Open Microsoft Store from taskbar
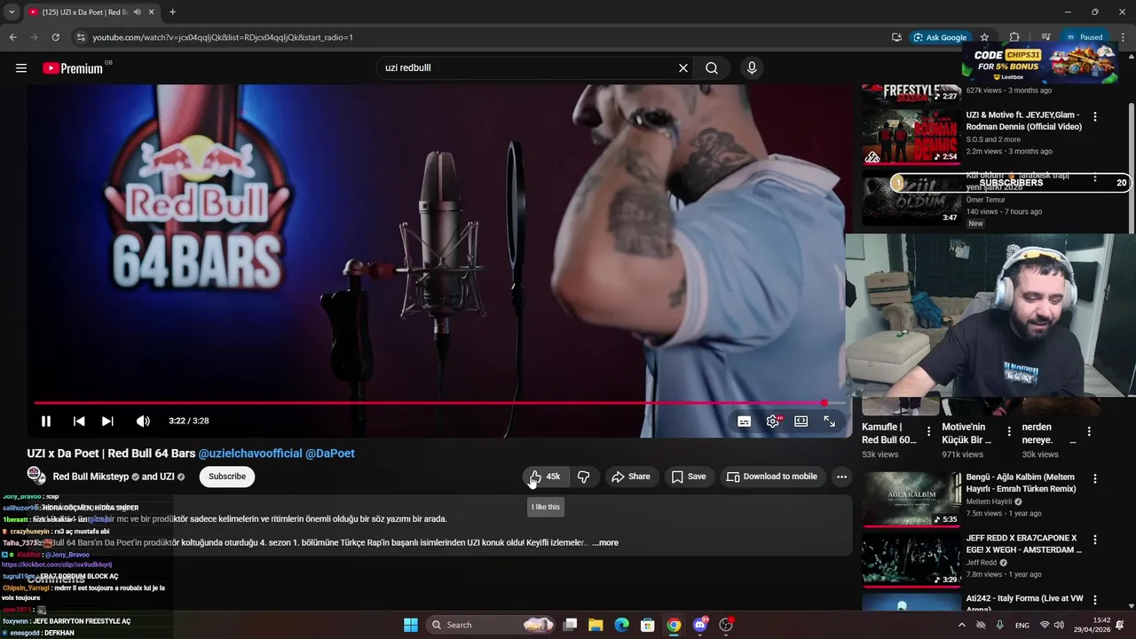 [x=648, y=625]
